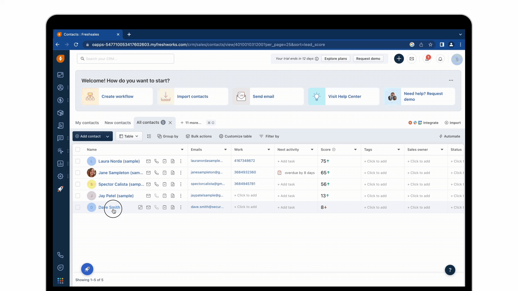Image resolution: width=518 pixels, height=291 pixels.
Task: Open three-dot menu for Spector Calista
Action: [x=181, y=184]
